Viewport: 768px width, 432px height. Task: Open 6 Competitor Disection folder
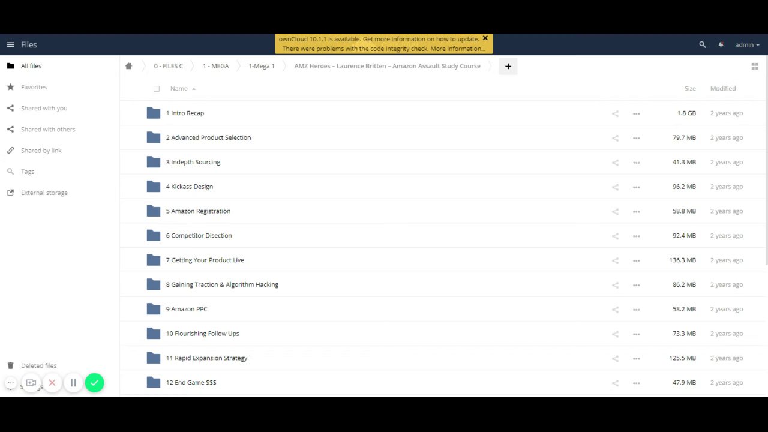click(199, 236)
